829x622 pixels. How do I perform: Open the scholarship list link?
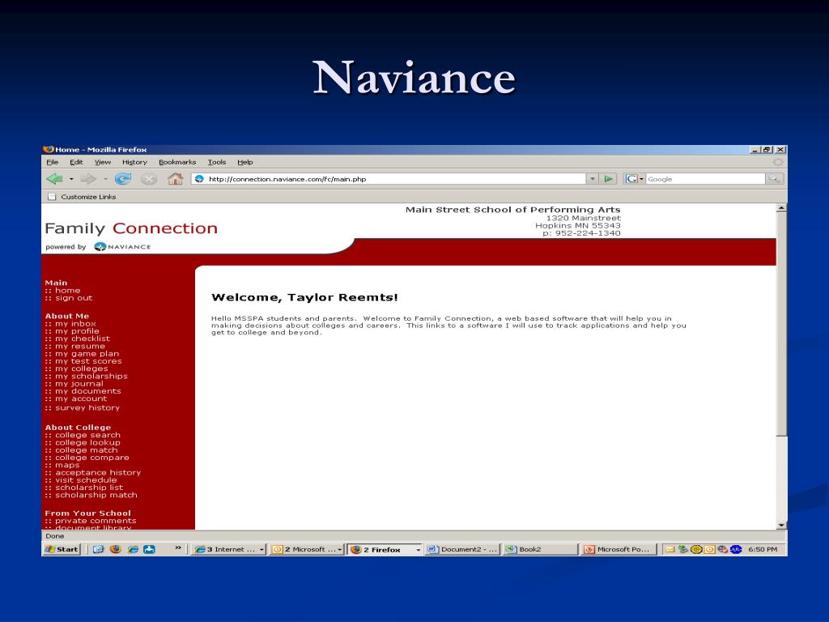coord(89,487)
